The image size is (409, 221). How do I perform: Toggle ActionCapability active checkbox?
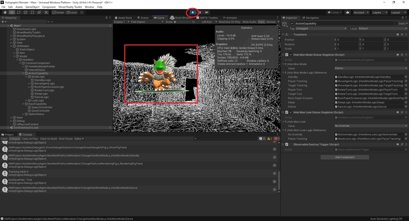point(292,23)
